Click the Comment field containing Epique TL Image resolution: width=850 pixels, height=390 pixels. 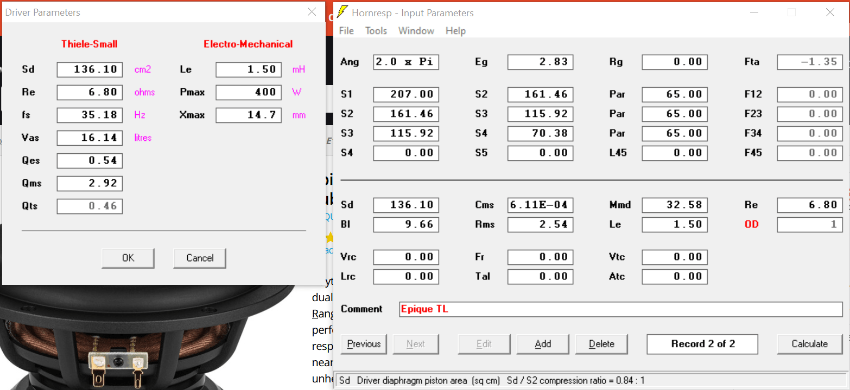coord(621,309)
